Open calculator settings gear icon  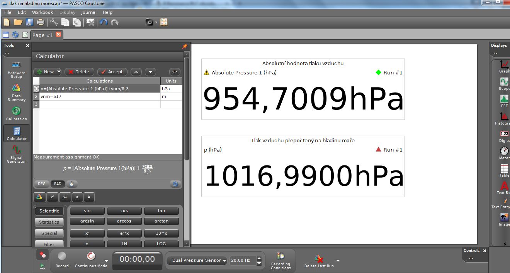(x=175, y=184)
